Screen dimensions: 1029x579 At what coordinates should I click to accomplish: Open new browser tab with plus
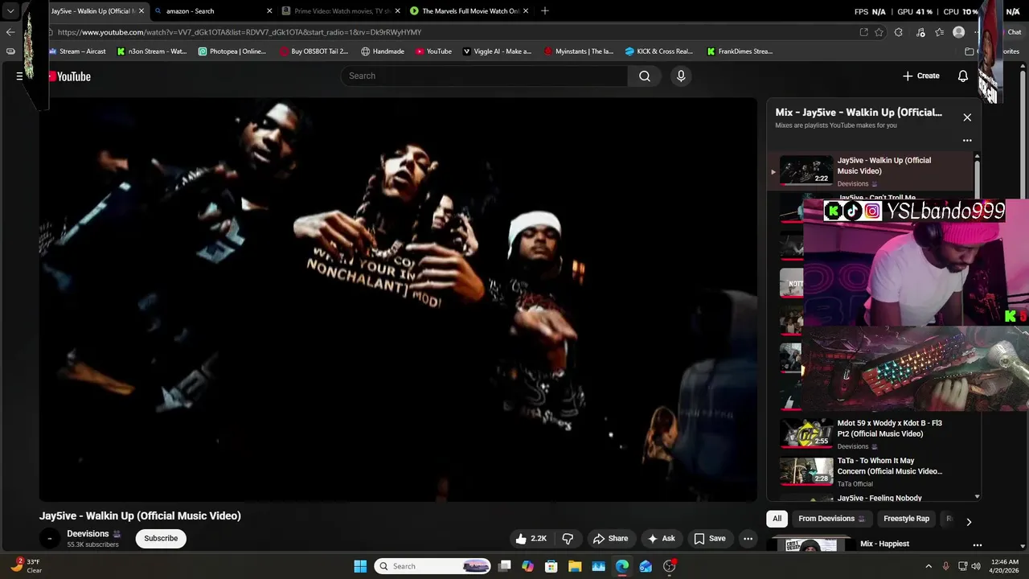[545, 11]
